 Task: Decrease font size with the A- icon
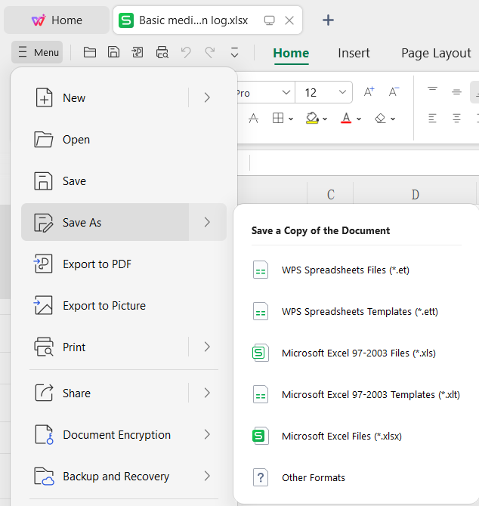394,92
